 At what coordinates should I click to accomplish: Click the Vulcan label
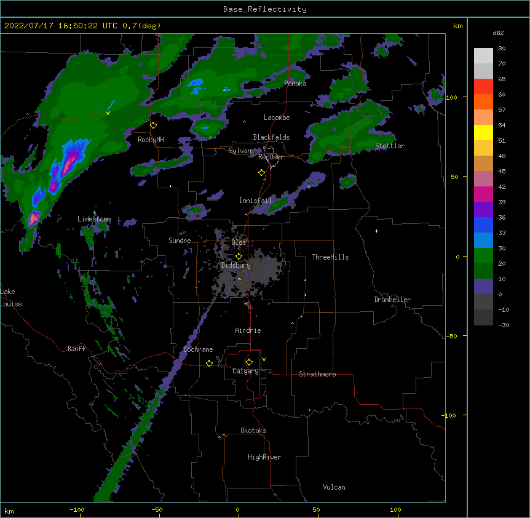coord(334,487)
